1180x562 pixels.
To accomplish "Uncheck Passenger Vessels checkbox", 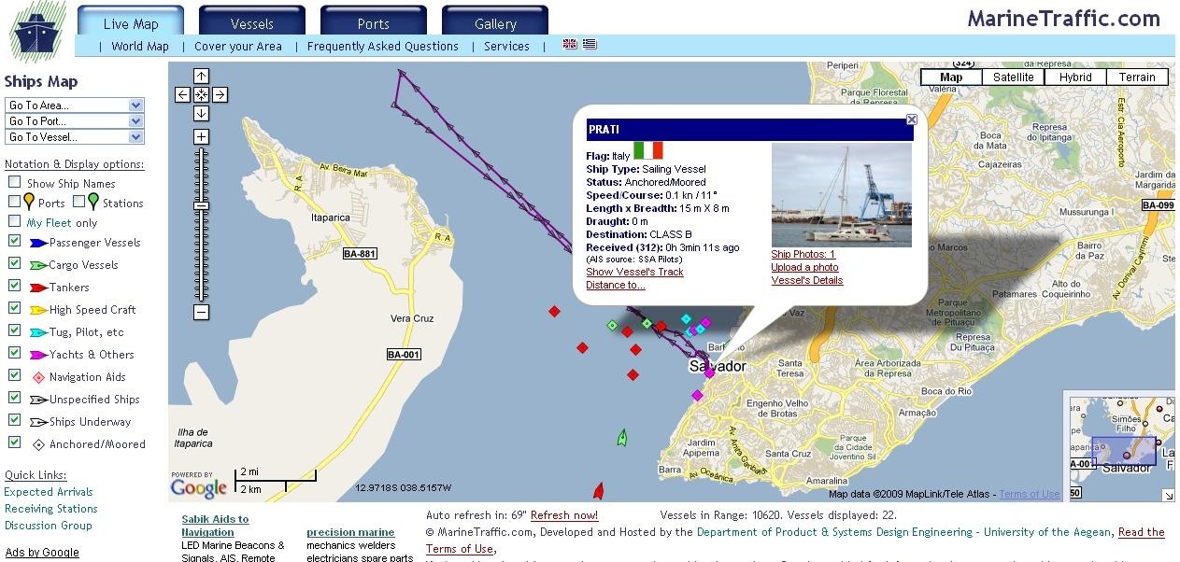I will (x=14, y=241).
